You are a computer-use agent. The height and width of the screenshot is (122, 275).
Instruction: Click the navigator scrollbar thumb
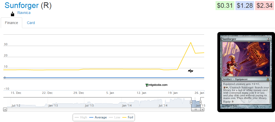point(196,110)
